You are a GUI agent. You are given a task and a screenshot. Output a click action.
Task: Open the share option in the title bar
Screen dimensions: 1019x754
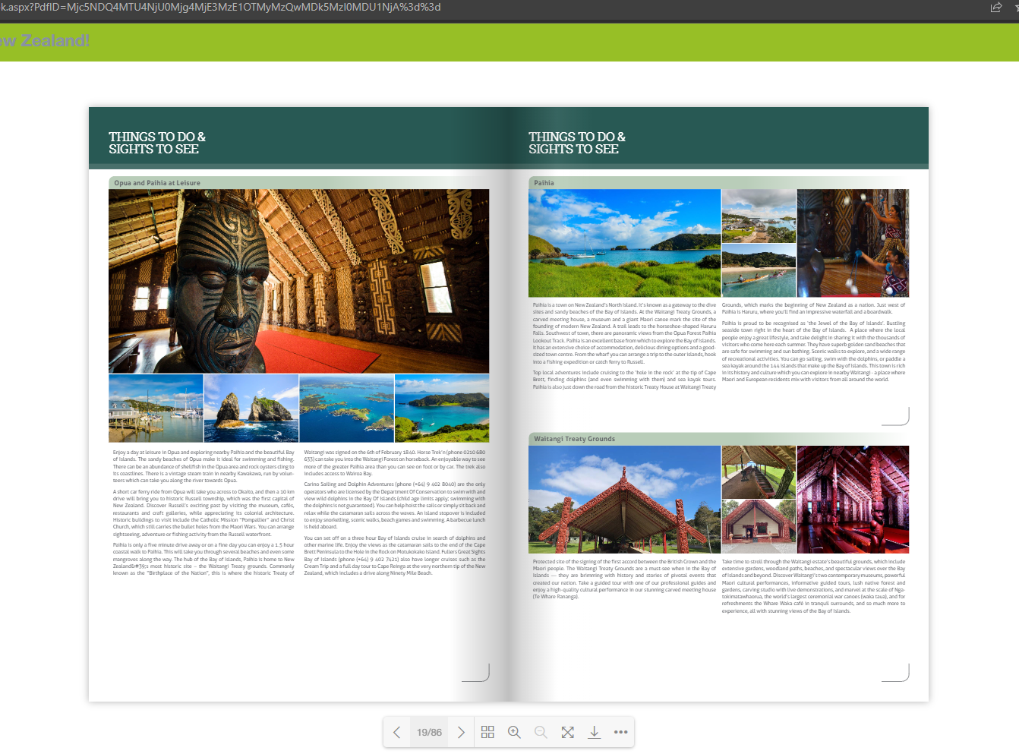click(996, 7)
